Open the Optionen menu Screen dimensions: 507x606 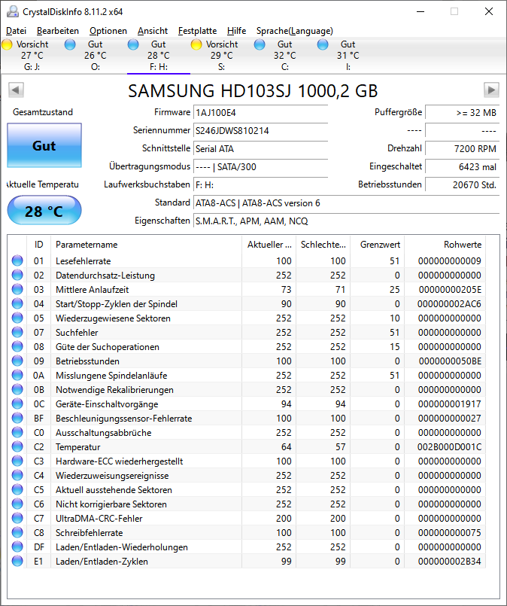click(108, 31)
